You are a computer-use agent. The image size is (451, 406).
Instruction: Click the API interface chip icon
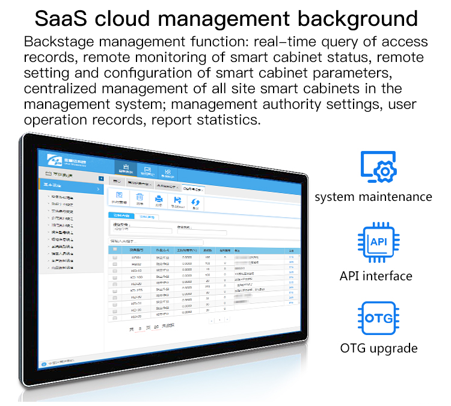coord(378,242)
